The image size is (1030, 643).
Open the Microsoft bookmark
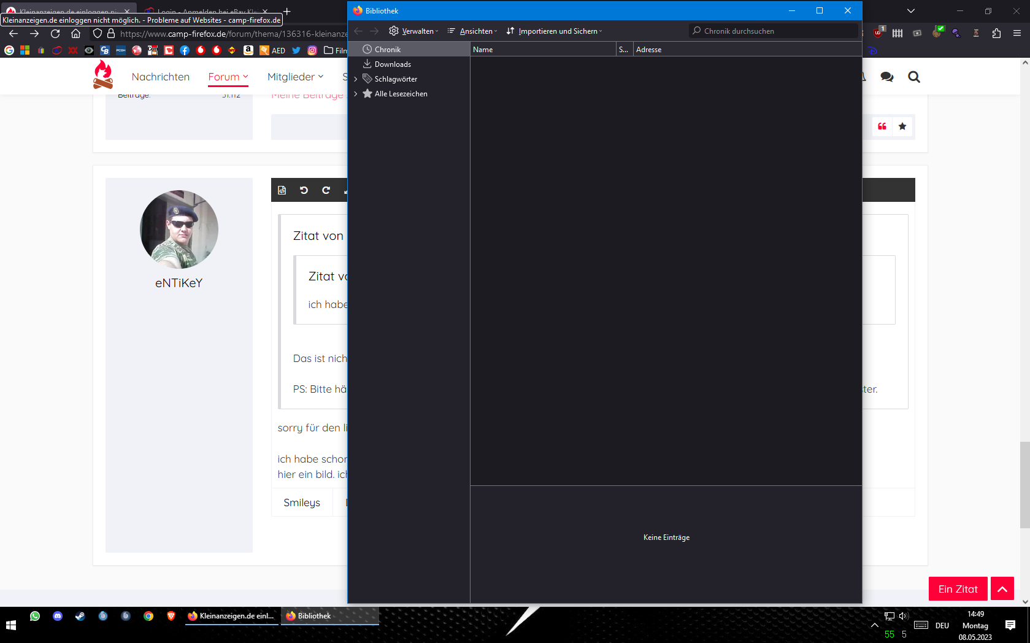(25, 50)
